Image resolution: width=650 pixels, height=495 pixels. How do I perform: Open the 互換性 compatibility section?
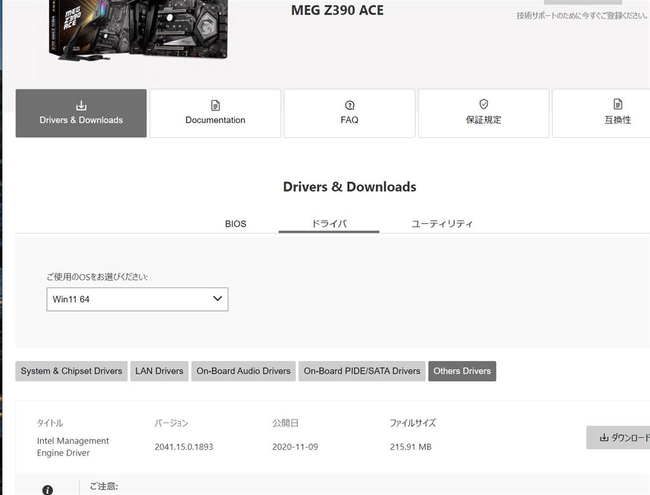(x=601, y=113)
